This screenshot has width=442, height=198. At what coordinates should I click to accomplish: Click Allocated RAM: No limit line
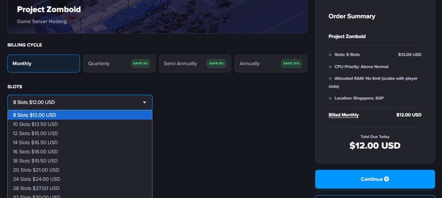pyautogui.click(x=373, y=82)
